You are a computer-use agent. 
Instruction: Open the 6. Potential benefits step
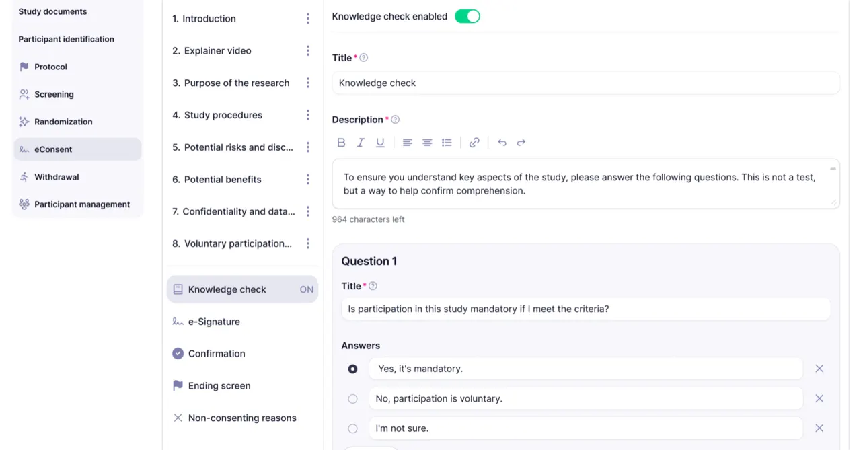tap(217, 180)
